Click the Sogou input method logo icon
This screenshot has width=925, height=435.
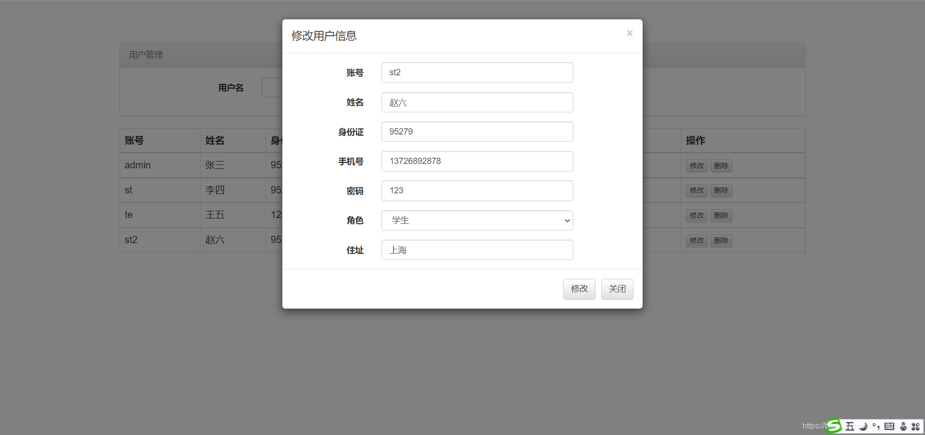[x=833, y=426]
